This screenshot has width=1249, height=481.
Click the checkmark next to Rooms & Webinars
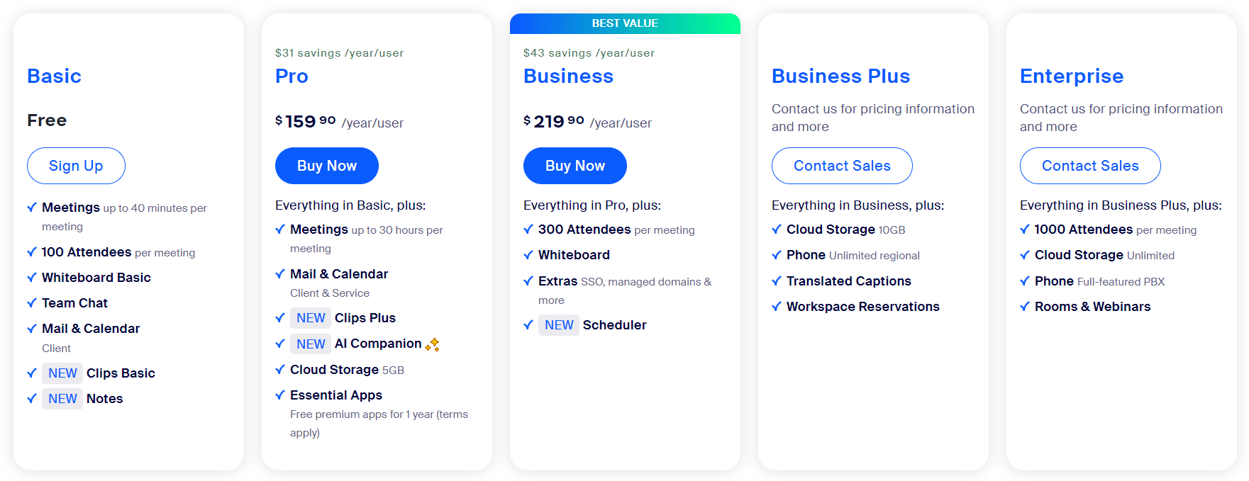click(x=1025, y=307)
